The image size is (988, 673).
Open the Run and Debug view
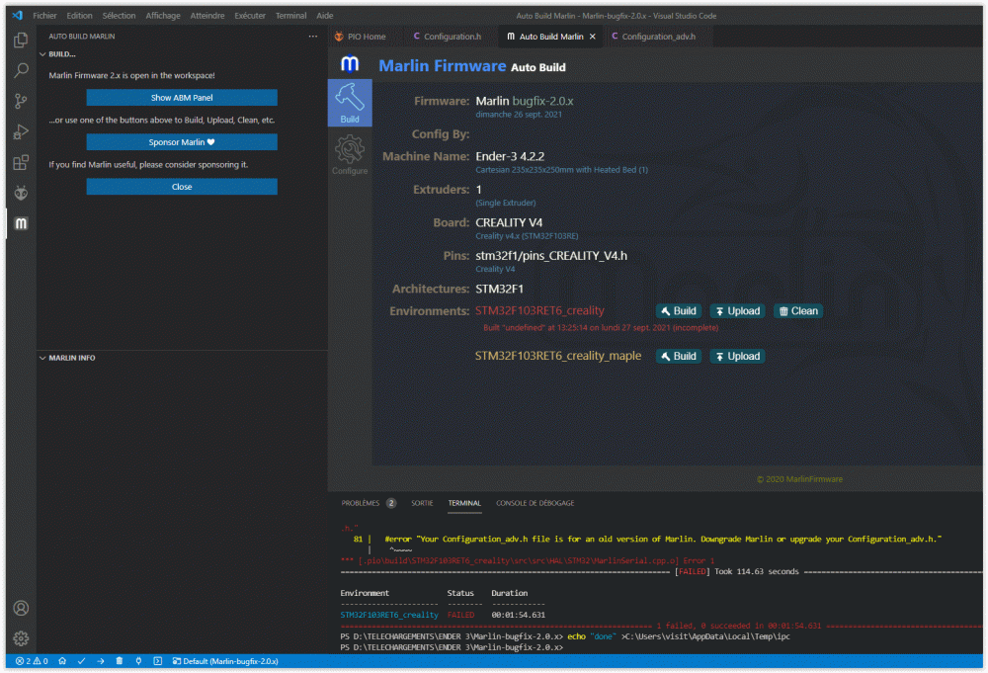[x=21, y=131]
